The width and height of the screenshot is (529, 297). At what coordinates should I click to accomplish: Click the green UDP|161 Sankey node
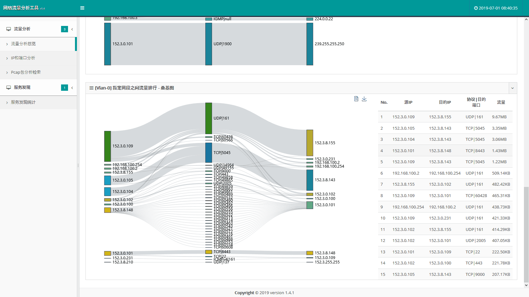[208, 118]
